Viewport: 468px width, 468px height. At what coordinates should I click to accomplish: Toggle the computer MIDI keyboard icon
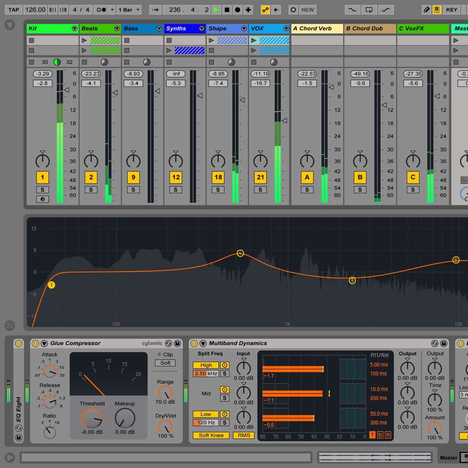click(437, 10)
